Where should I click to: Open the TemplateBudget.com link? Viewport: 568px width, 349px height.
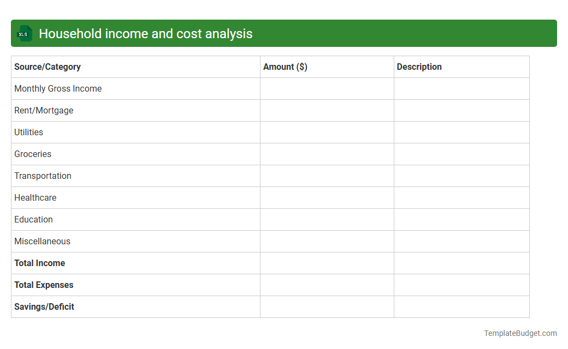click(521, 332)
